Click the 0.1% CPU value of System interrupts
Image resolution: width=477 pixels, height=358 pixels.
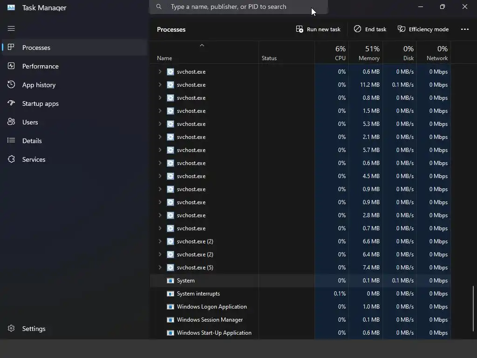tap(340, 294)
